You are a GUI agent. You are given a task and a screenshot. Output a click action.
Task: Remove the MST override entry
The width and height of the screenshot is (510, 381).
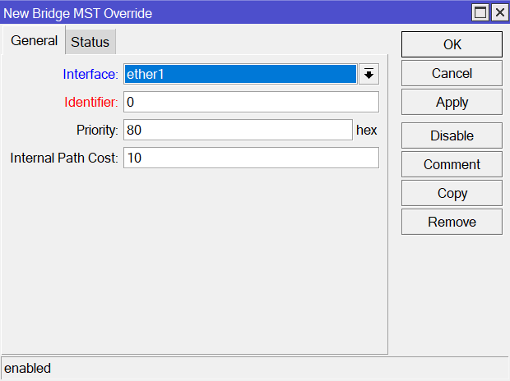pyautogui.click(x=452, y=223)
